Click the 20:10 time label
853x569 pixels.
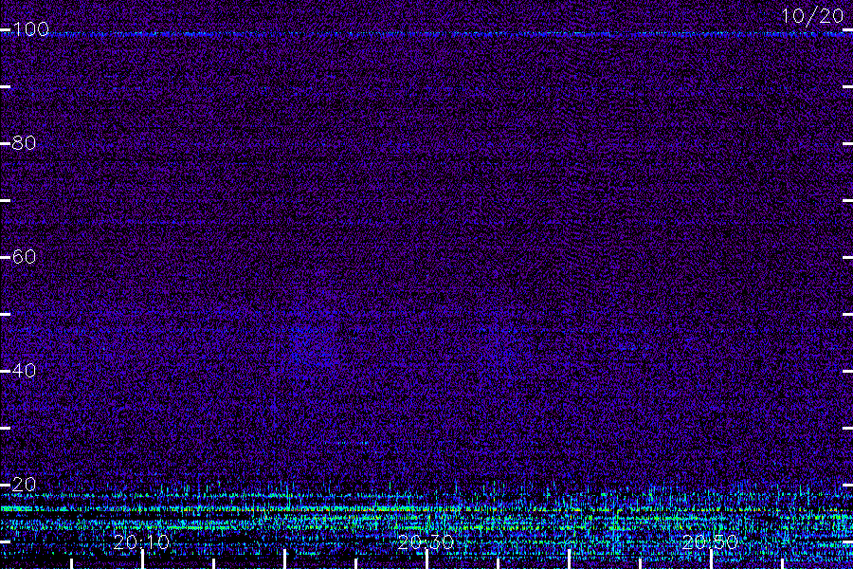click(141, 541)
